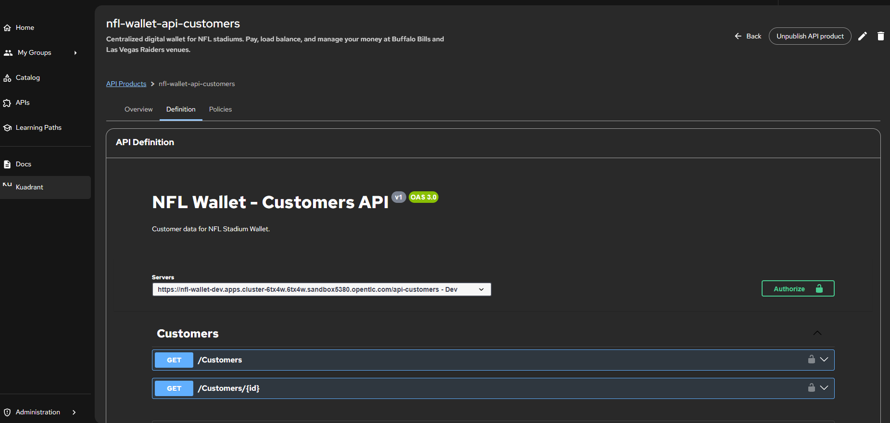Screen dimensions: 890x423
Task: Click the green Authorize button
Action: [x=798, y=289]
